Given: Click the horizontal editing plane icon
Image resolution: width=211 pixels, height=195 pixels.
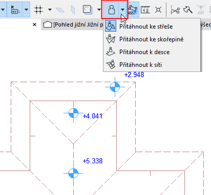Looking at the screenshot, I should click(x=60, y=10).
